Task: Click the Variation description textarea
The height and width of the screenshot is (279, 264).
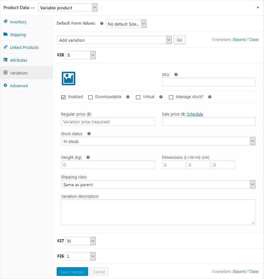Action: coord(158,212)
